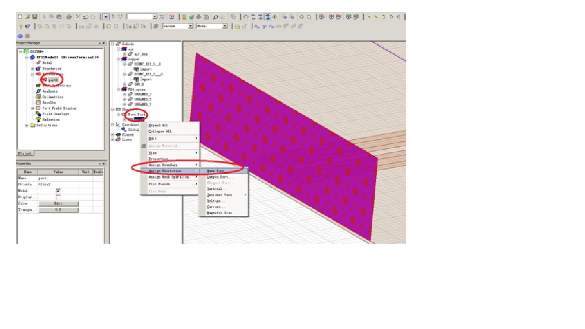Click the Cut scissors toolbar icon
Screen dimensions: 585x329
(x=44, y=17)
